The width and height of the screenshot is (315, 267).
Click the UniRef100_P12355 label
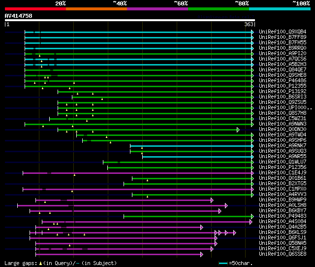pos(283,86)
